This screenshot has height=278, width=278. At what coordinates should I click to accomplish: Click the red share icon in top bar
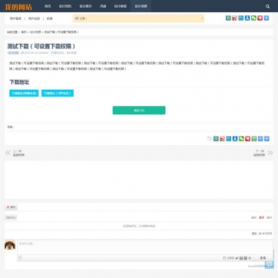point(260,18)
